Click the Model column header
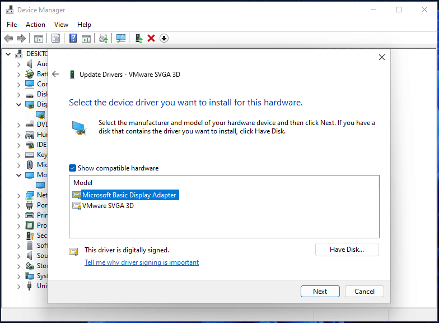This screenshot has height=323, width=439. tap(83, 183)
